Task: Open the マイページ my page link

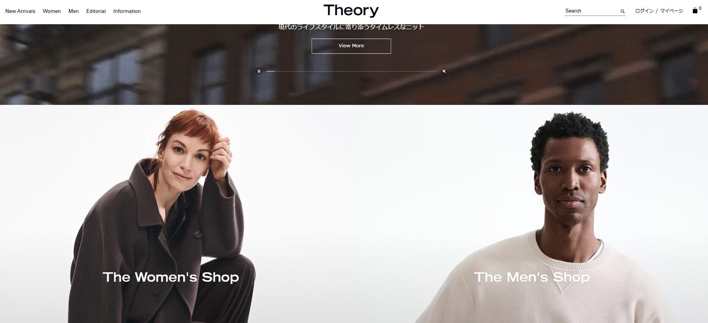Action: tap(671, 11)
